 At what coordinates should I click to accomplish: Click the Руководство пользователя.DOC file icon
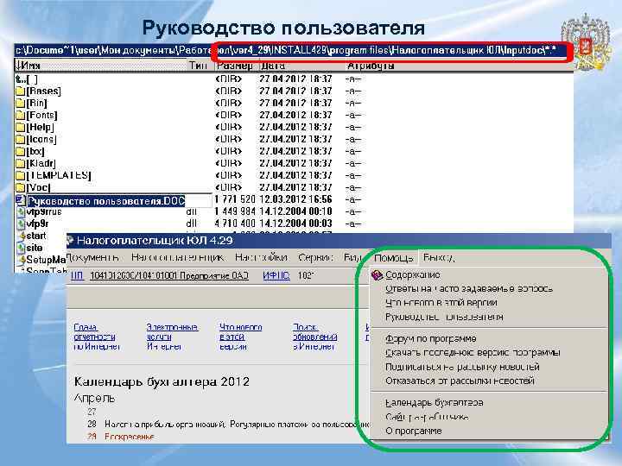(20, 200)
